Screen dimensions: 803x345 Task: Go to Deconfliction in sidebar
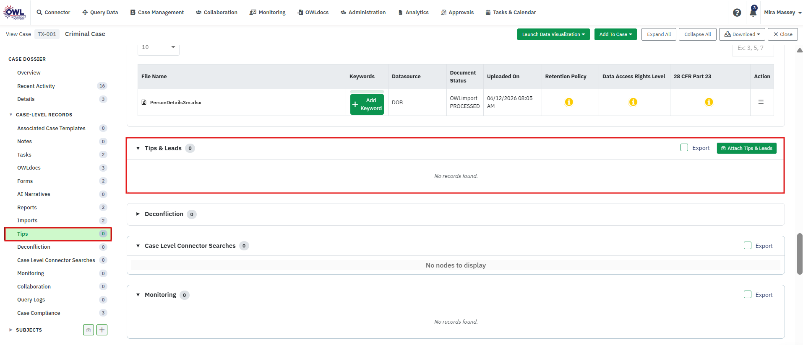tap(34, 247)
